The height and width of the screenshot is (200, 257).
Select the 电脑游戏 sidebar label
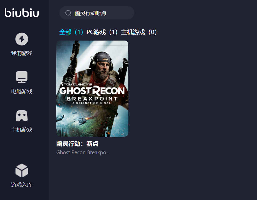22,91
